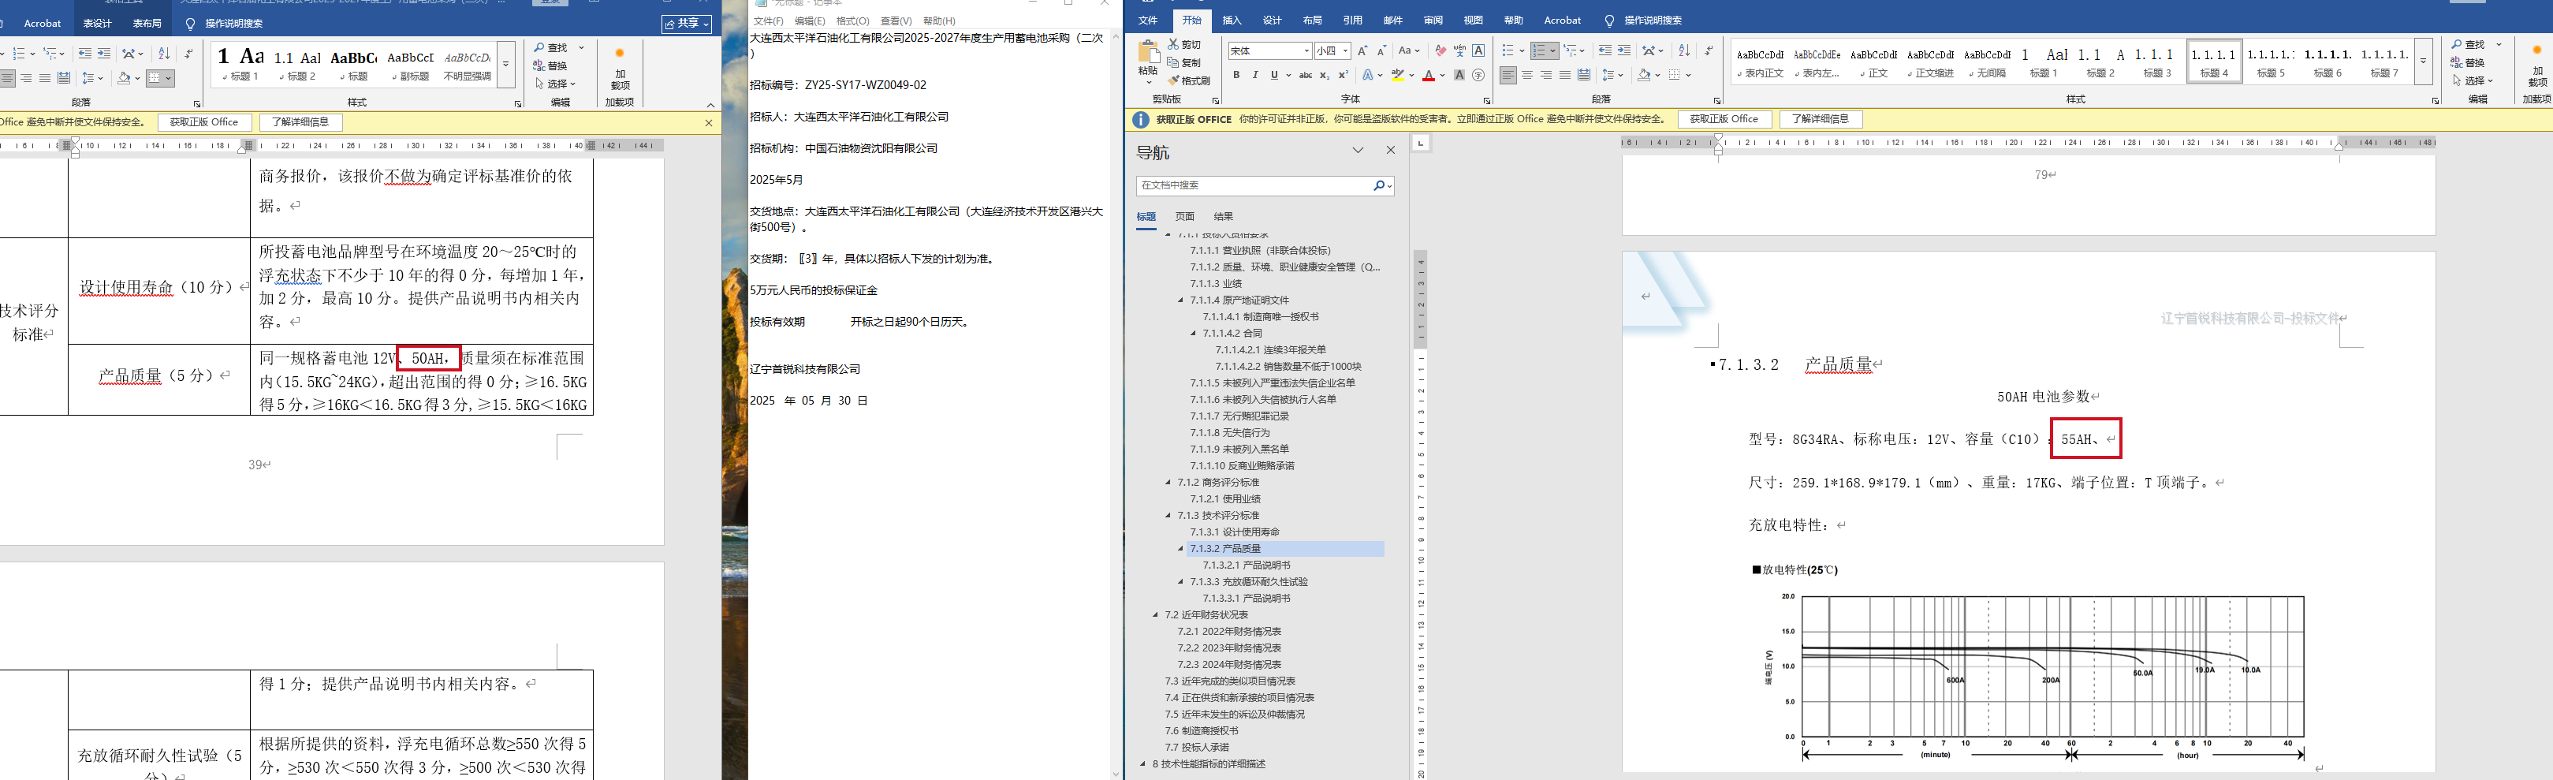The image size is (2553, 780).
Task: Apply subscript formatting
Action: pyautogui.click(x=1325, y=76)
